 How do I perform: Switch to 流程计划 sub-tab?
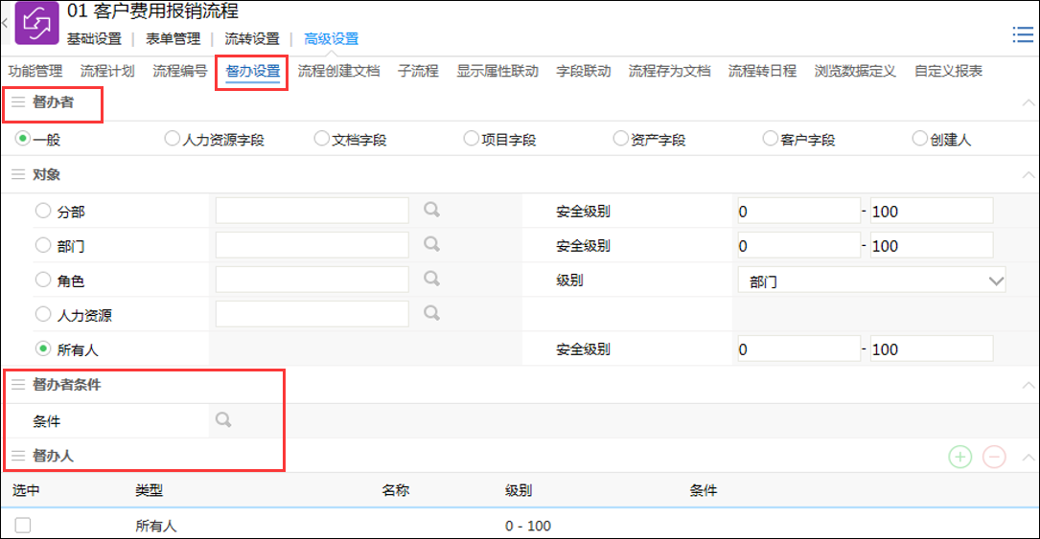[x=107, y=71]
